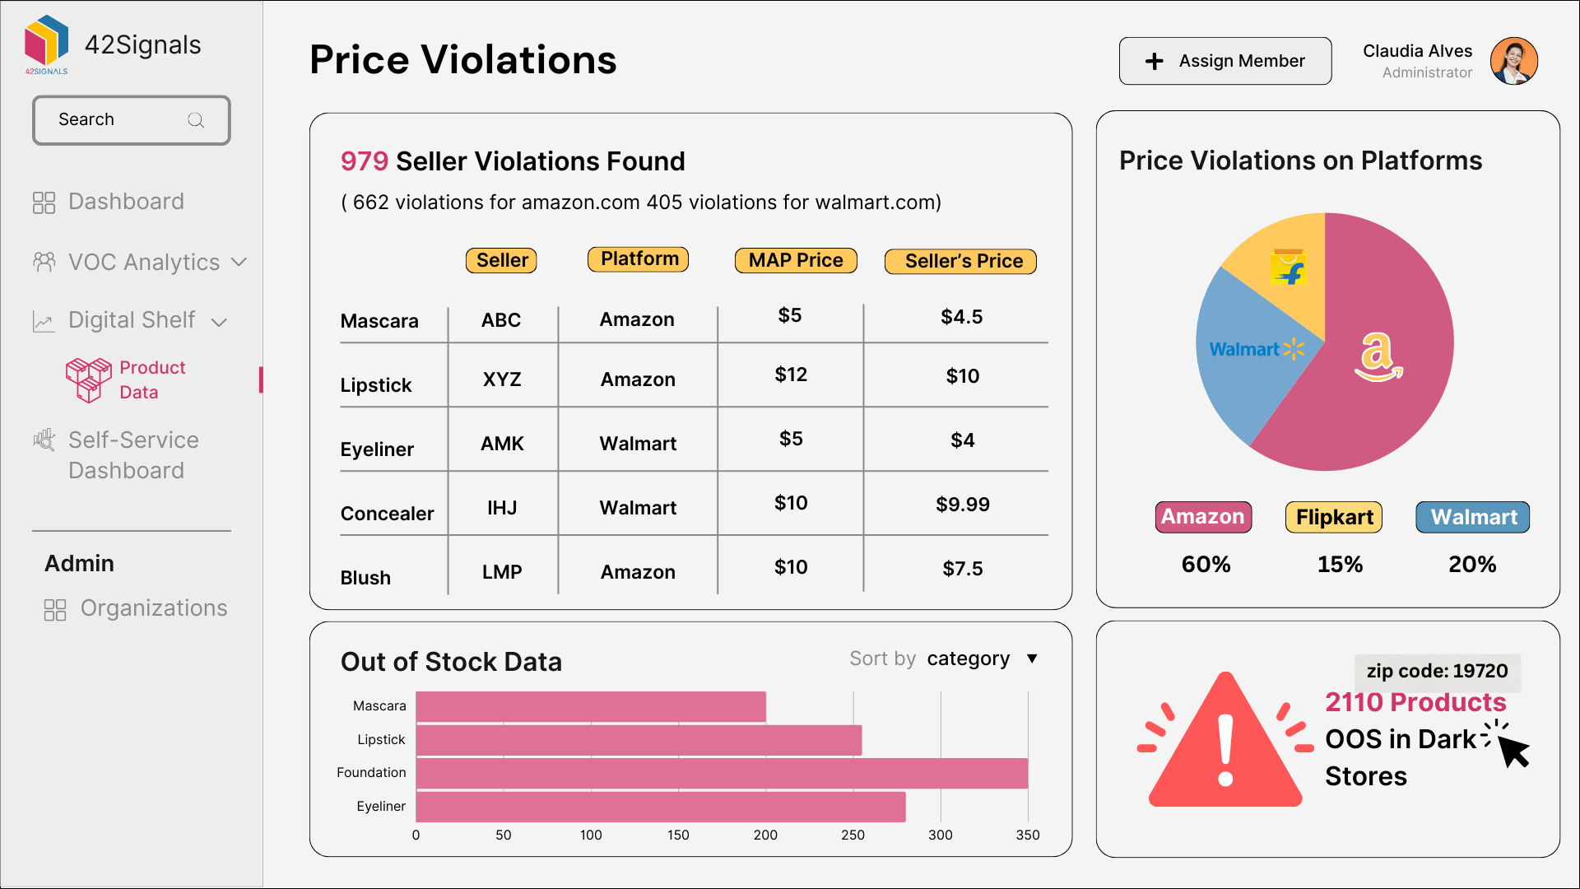
Task: Switch to the Product Data section
Action: pyautogui.click(x=152, y=379)
